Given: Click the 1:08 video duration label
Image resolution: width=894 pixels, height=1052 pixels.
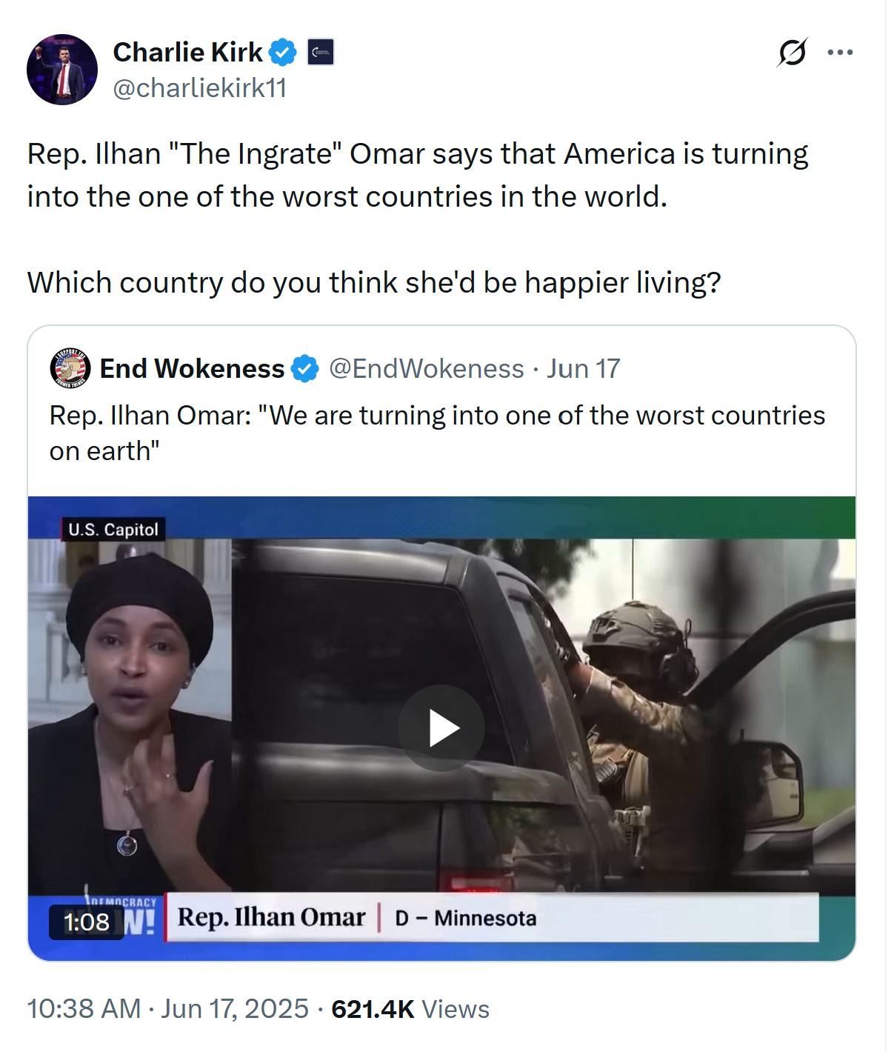Looking at the screenshot, I should (87, 922).
